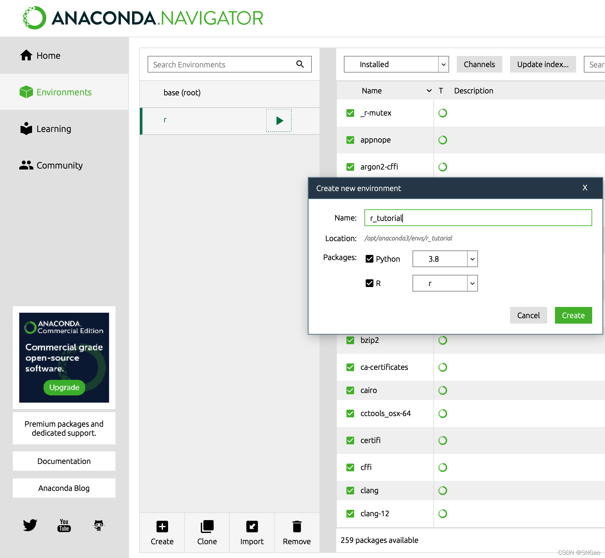Click the packages search field at top right

595,64
